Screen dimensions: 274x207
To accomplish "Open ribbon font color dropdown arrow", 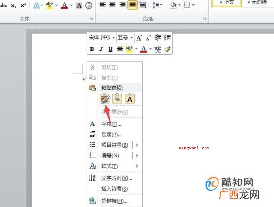I will coord(71,5).
